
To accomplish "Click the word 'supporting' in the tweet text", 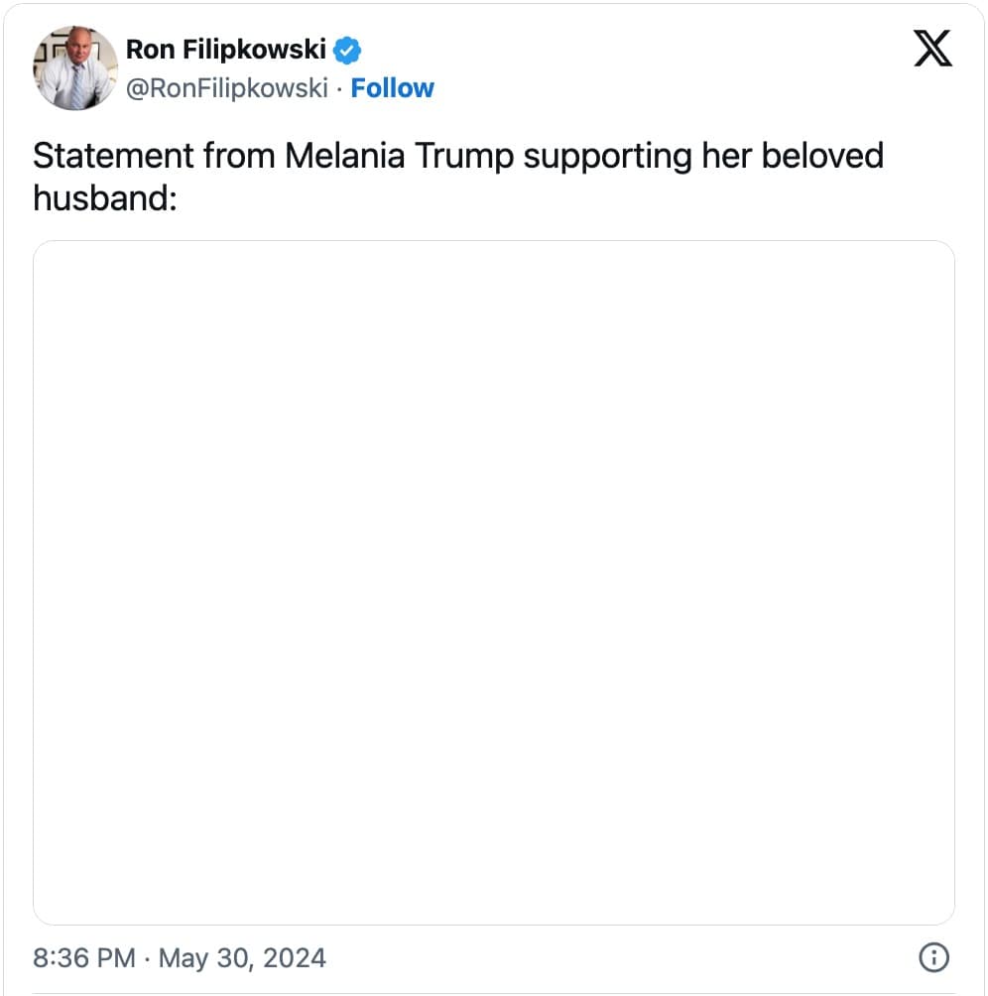I will [x=607, y=157].
